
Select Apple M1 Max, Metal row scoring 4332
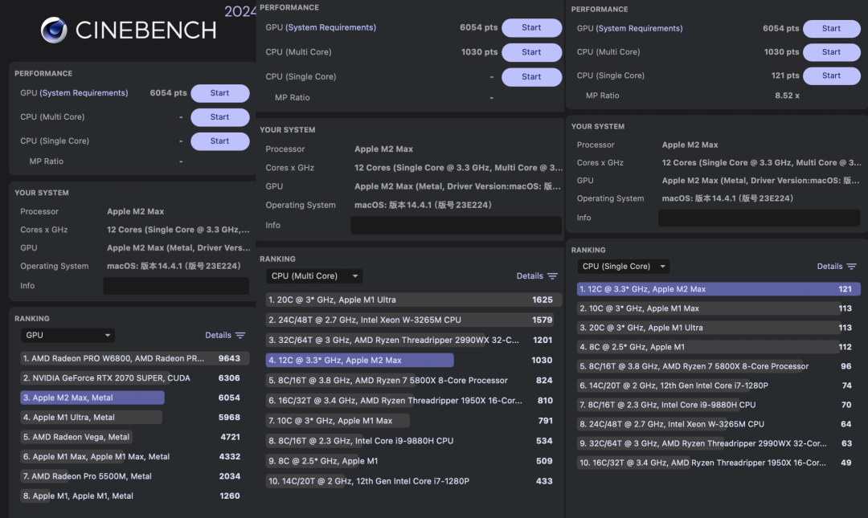pyautogui.click(x=134, y=457)
